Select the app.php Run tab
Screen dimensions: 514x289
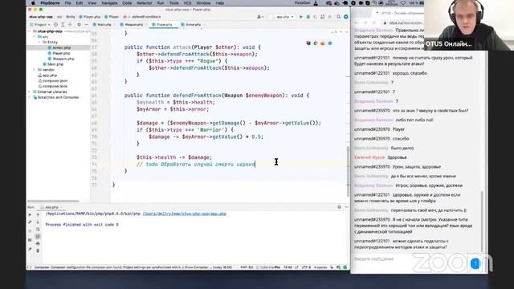[51, 207]
